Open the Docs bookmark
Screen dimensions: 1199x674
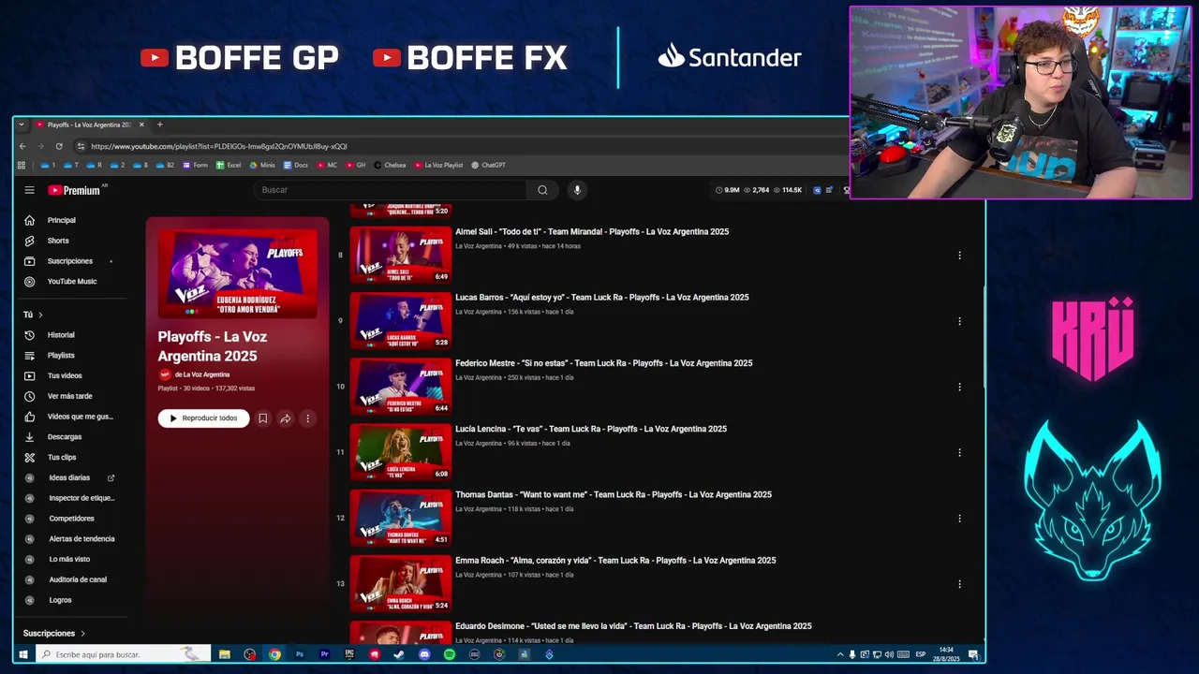[x=295, y=165]
